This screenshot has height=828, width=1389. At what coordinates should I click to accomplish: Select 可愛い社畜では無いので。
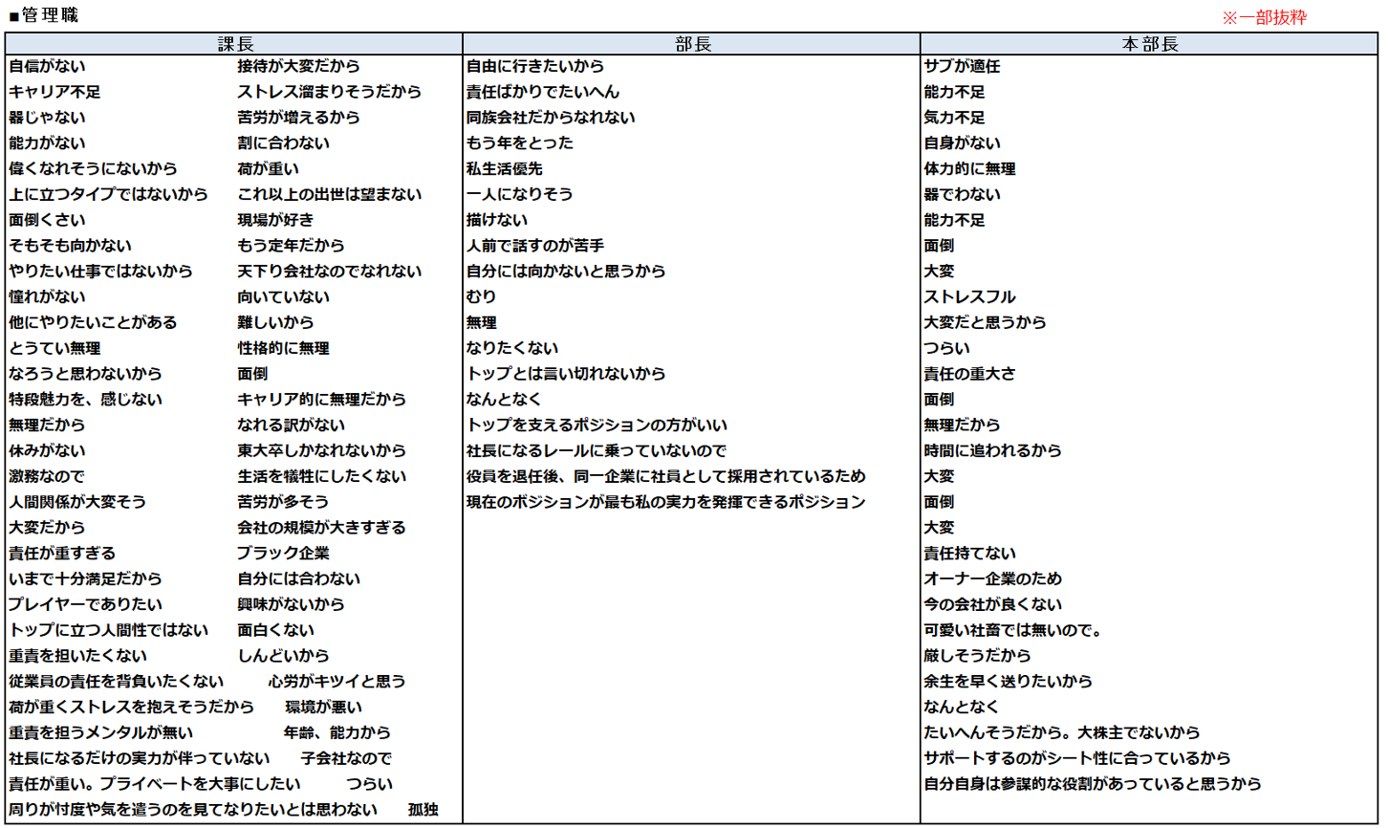[x=1012, y=630]
